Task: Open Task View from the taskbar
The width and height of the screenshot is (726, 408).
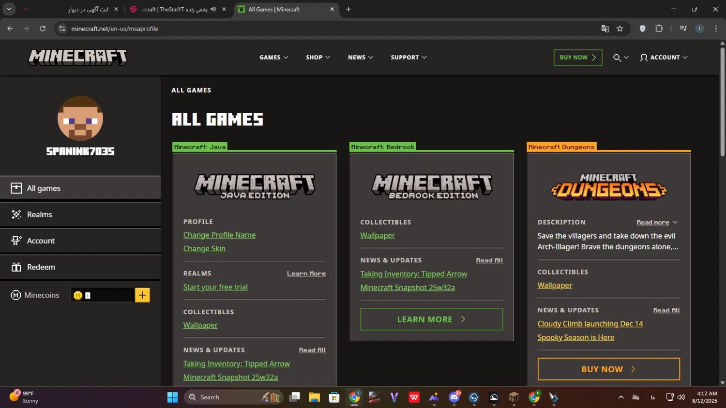Action: (294, 397)
